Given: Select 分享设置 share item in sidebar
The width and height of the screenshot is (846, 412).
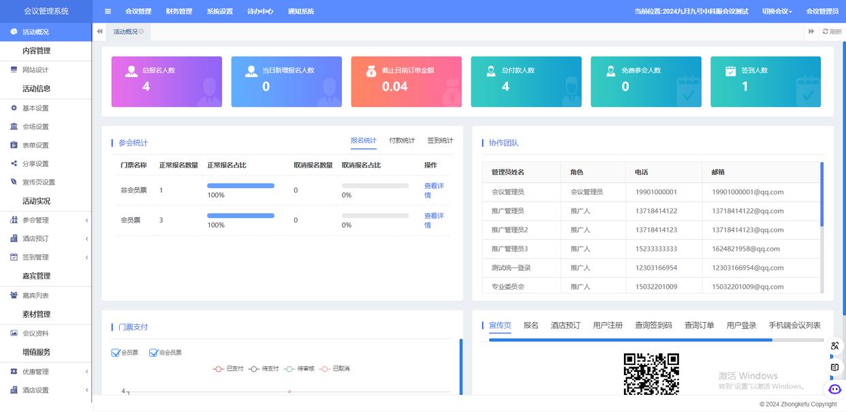Looking at the screenshot, I should (35, 163).
